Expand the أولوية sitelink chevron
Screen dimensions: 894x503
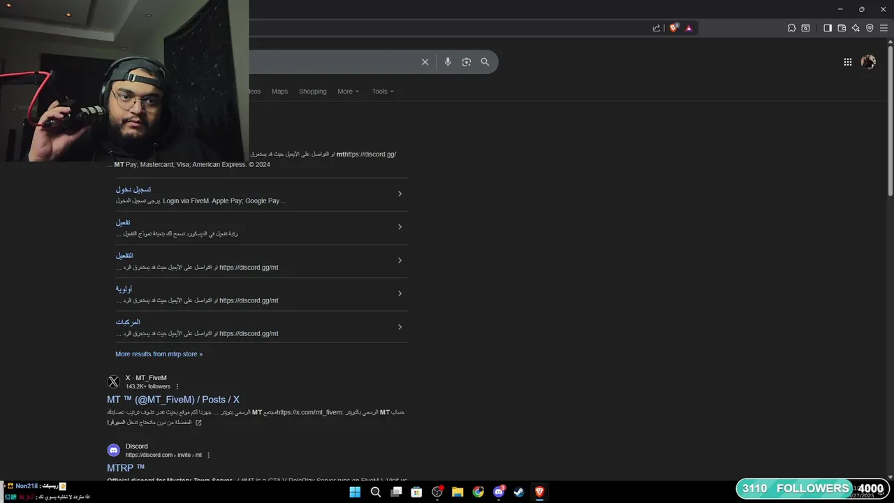pos(400,293)
